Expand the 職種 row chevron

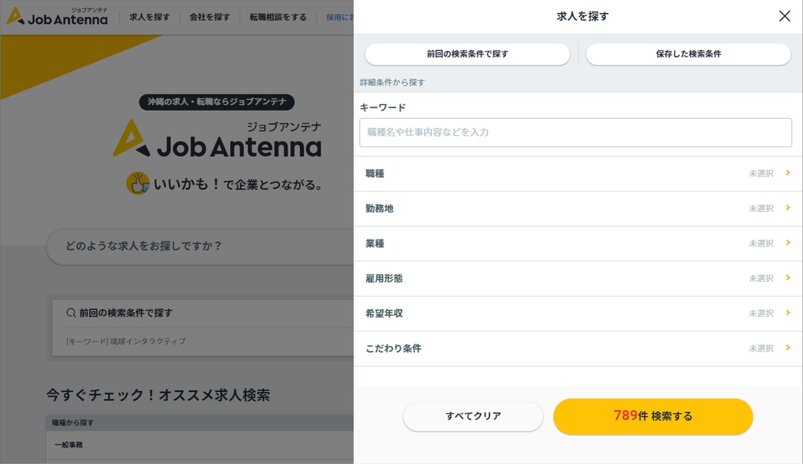[x=788, y=173]
